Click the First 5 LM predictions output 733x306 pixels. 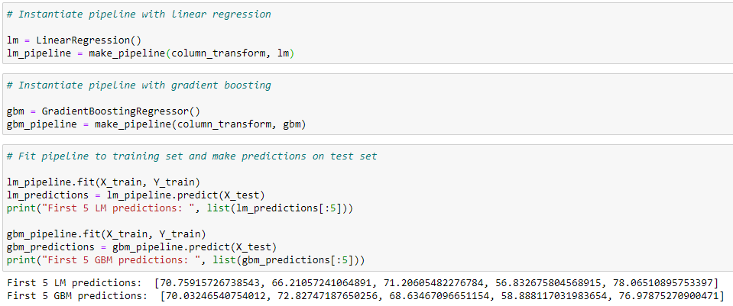(x=362, y=282)
